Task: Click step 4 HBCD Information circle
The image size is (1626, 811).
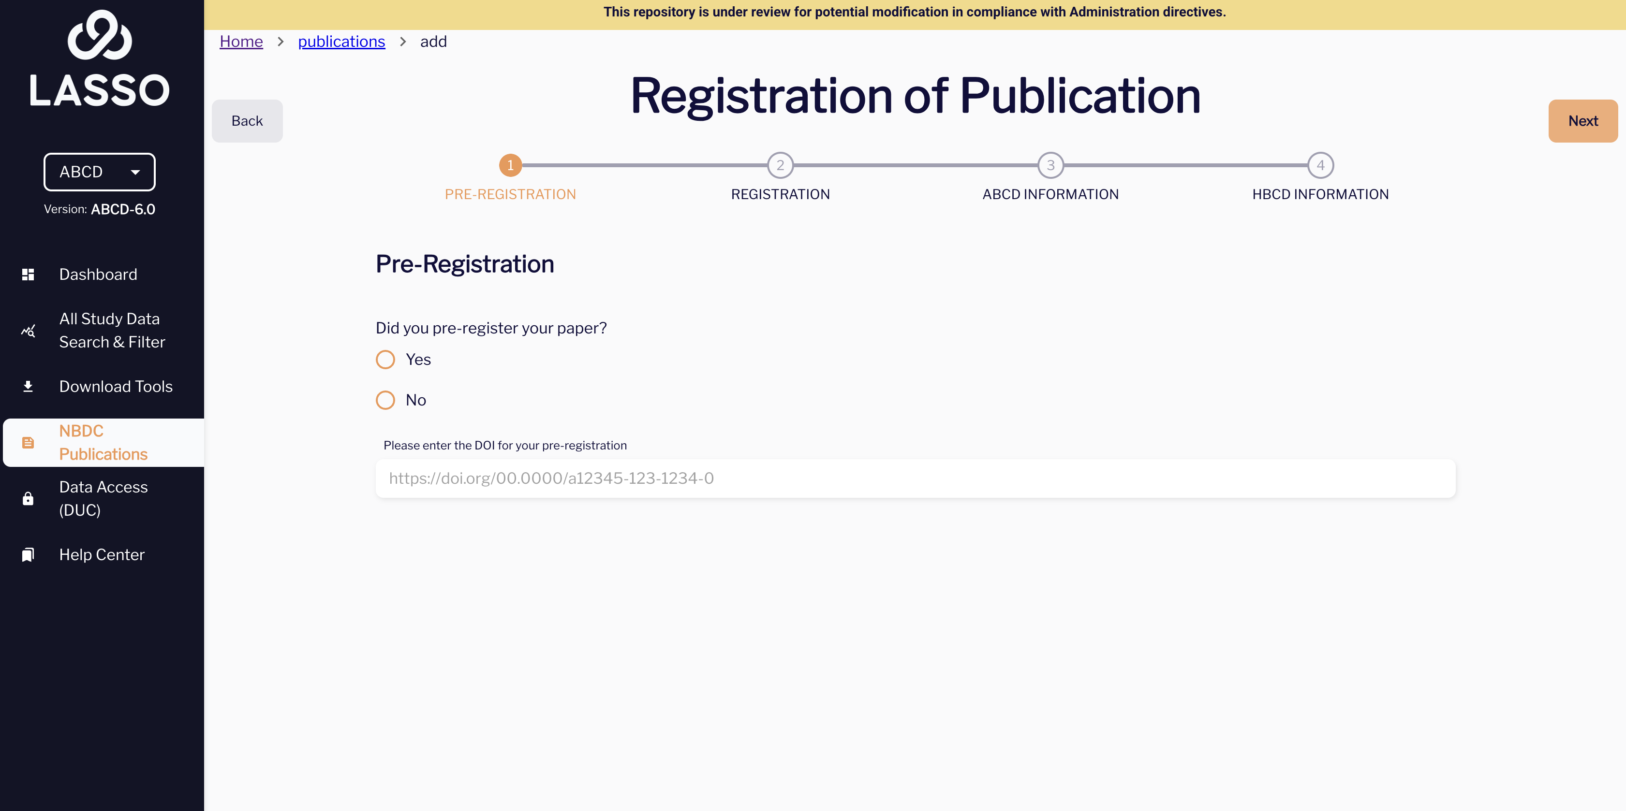Action: tap(1320, 165)
